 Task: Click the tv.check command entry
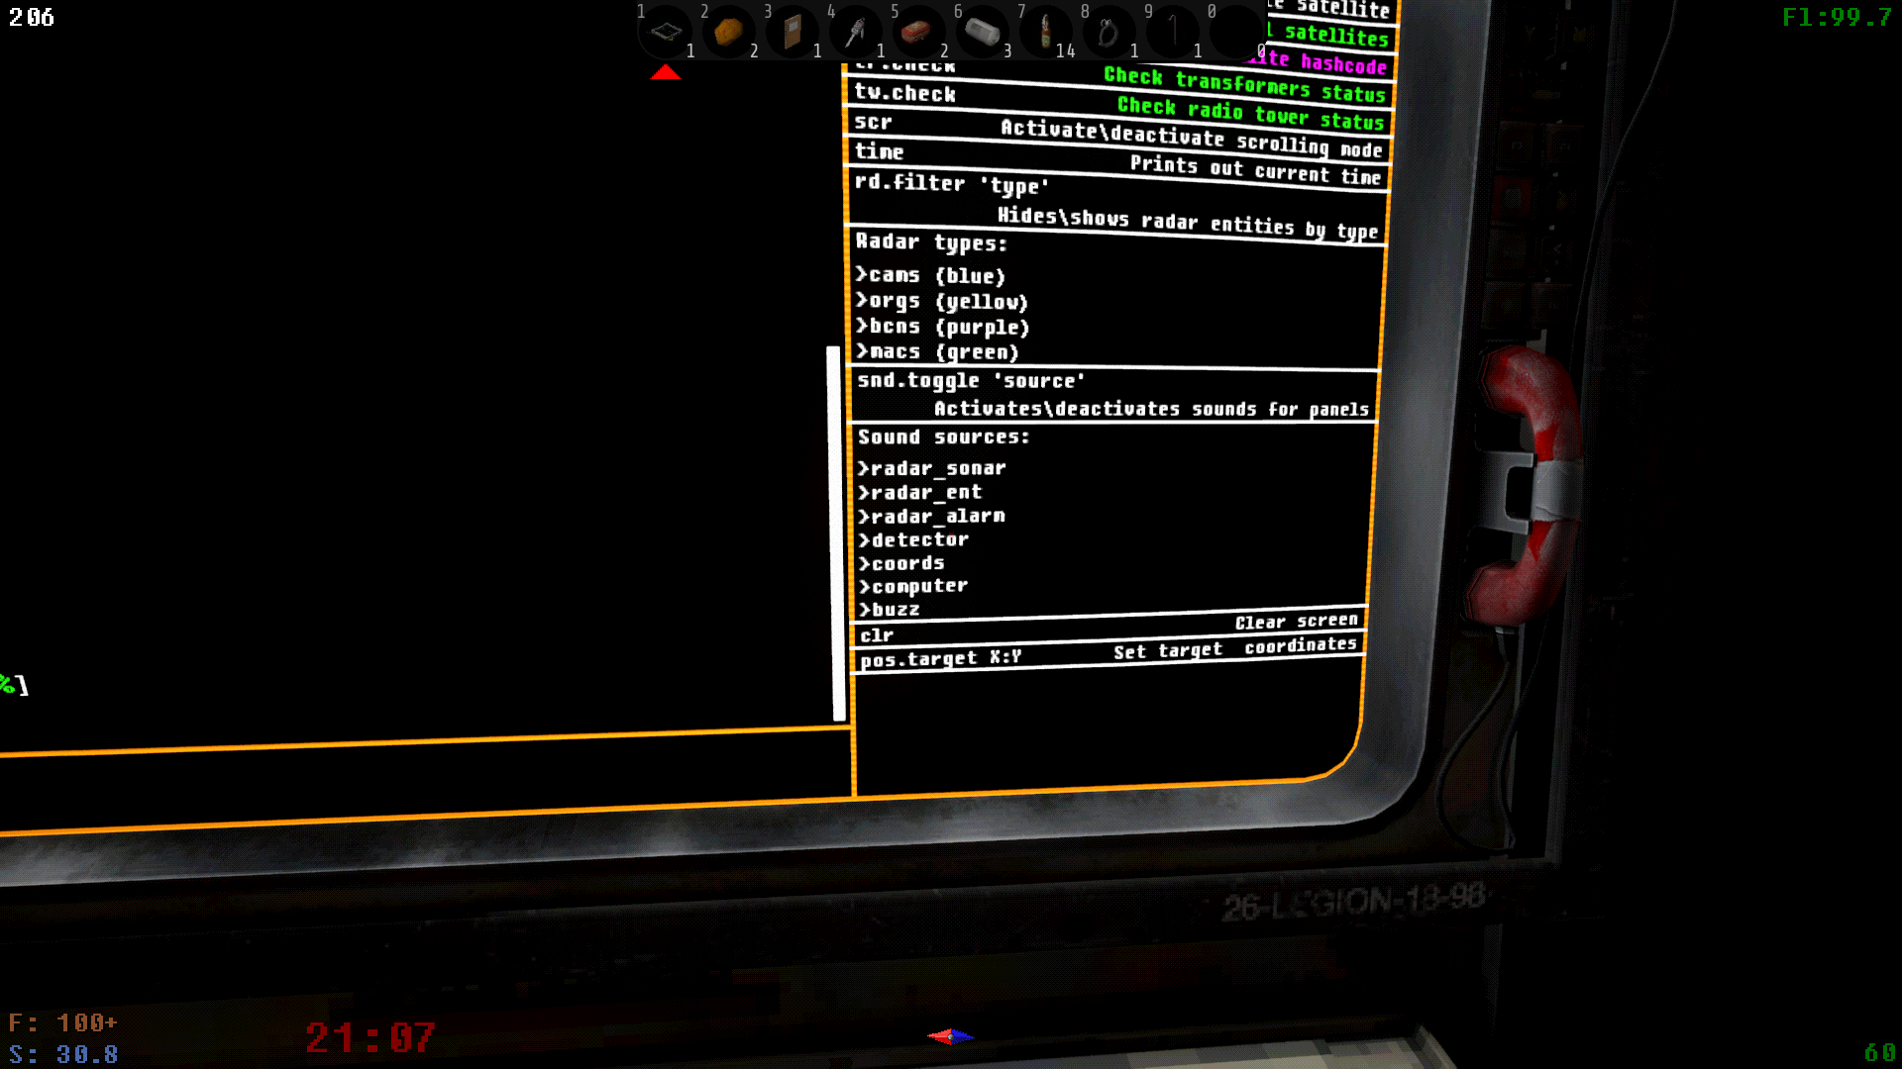pos(904,93)
